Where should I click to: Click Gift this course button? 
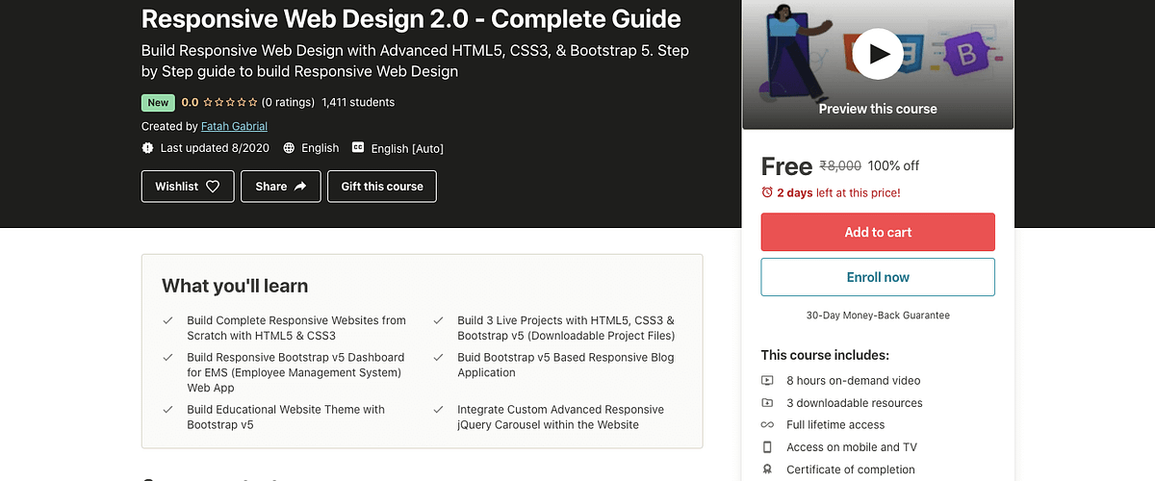[x=382, y=187]
